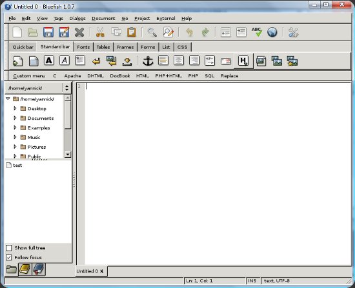Open the Dialogs menu
The height and width of the screenshot is (288, 355).
(x=77, y=18)
